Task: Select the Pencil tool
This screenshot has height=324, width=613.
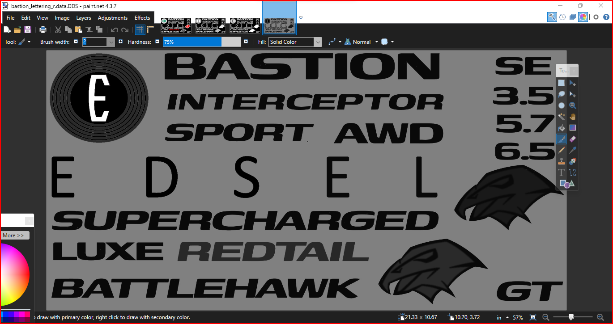Action: pos(562,150)
